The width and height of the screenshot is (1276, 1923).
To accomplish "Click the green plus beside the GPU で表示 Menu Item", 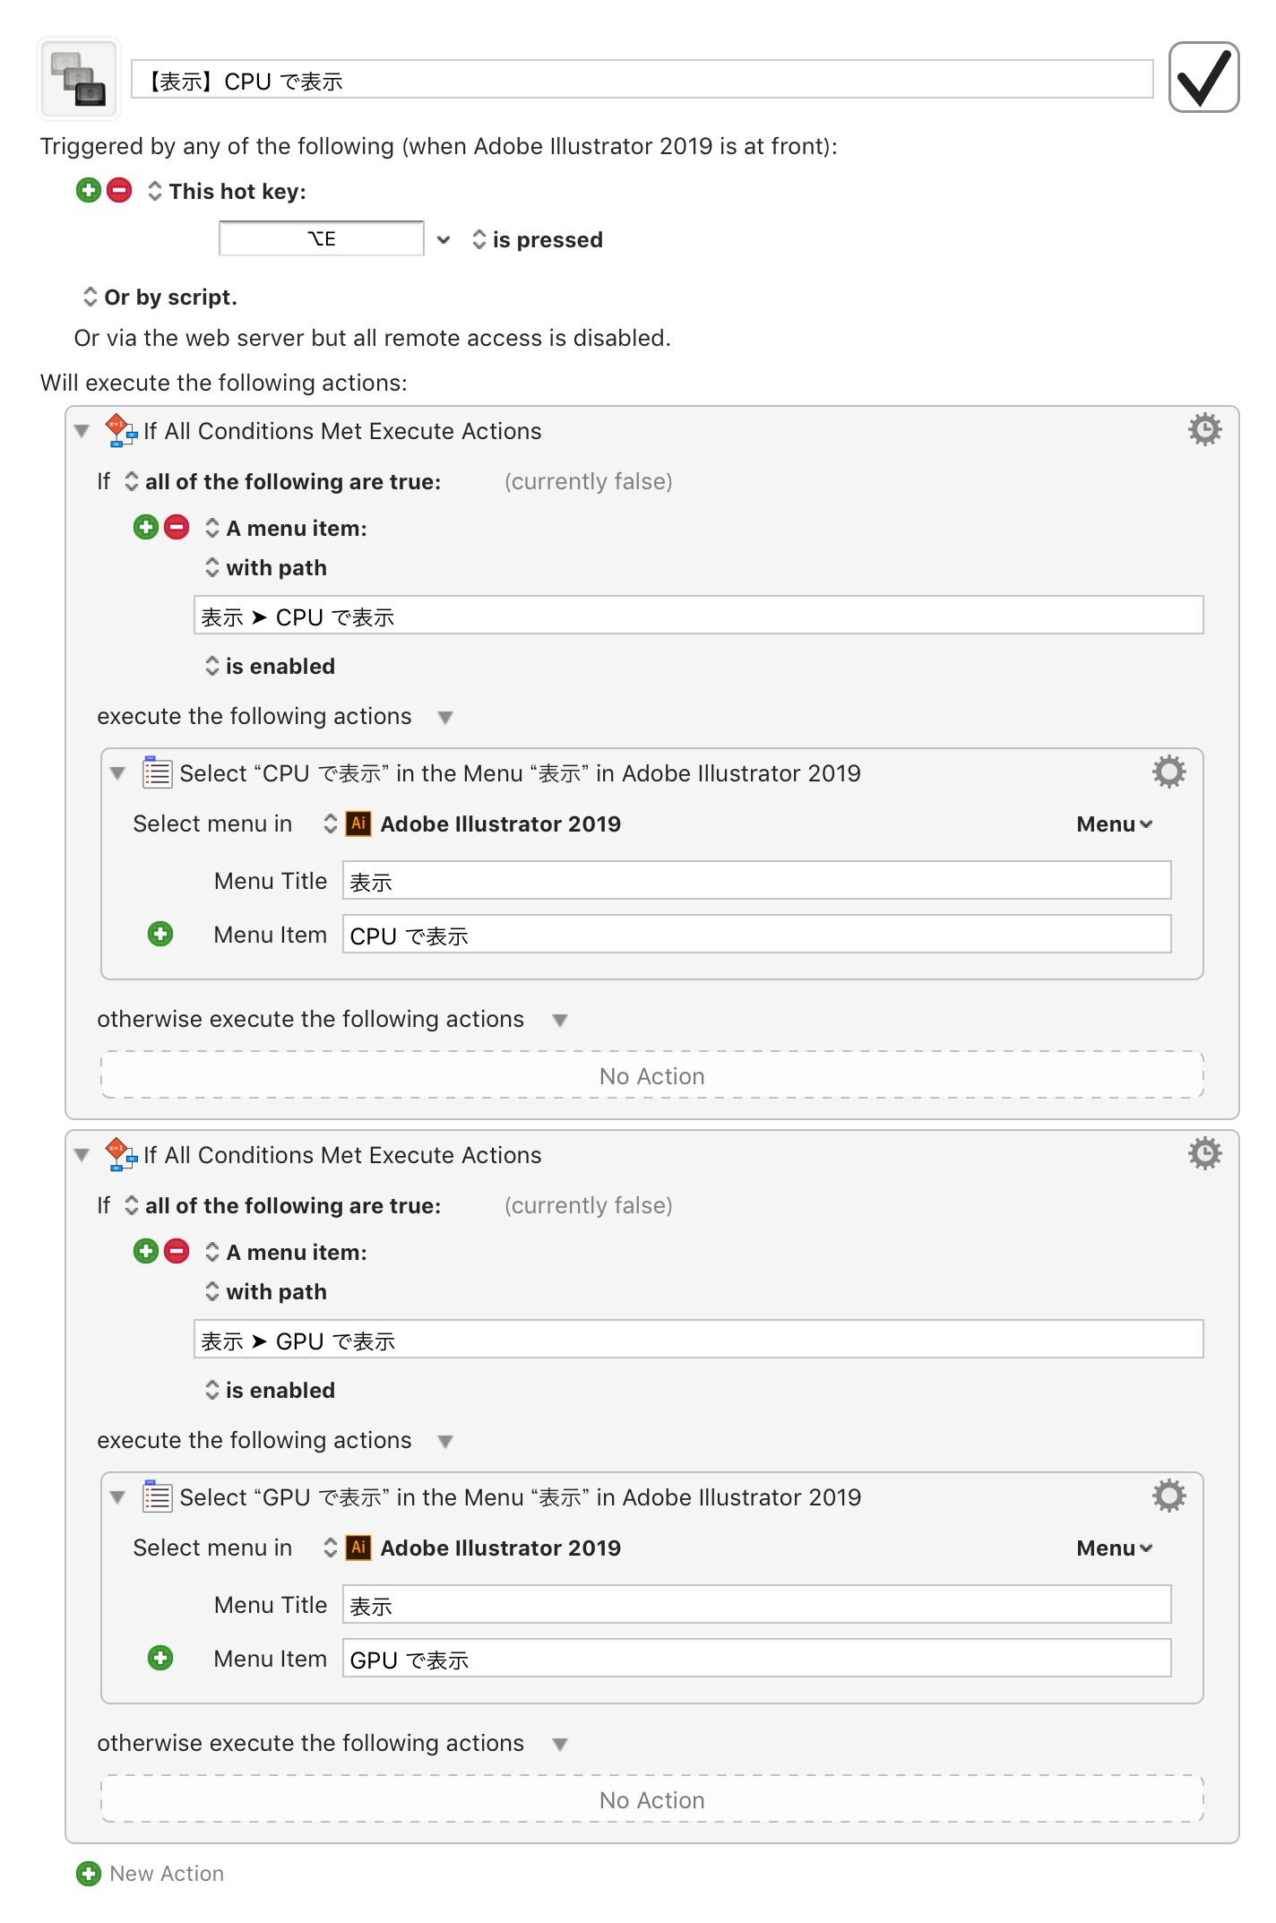I will [x=160, y=1658].
